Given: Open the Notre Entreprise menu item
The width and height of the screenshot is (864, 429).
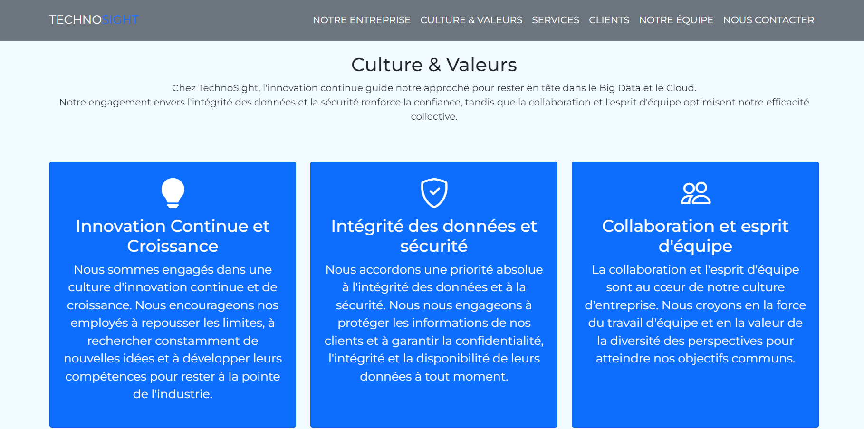Looking at the screenshot, I should pyautogui.click(x=361, y=20).
